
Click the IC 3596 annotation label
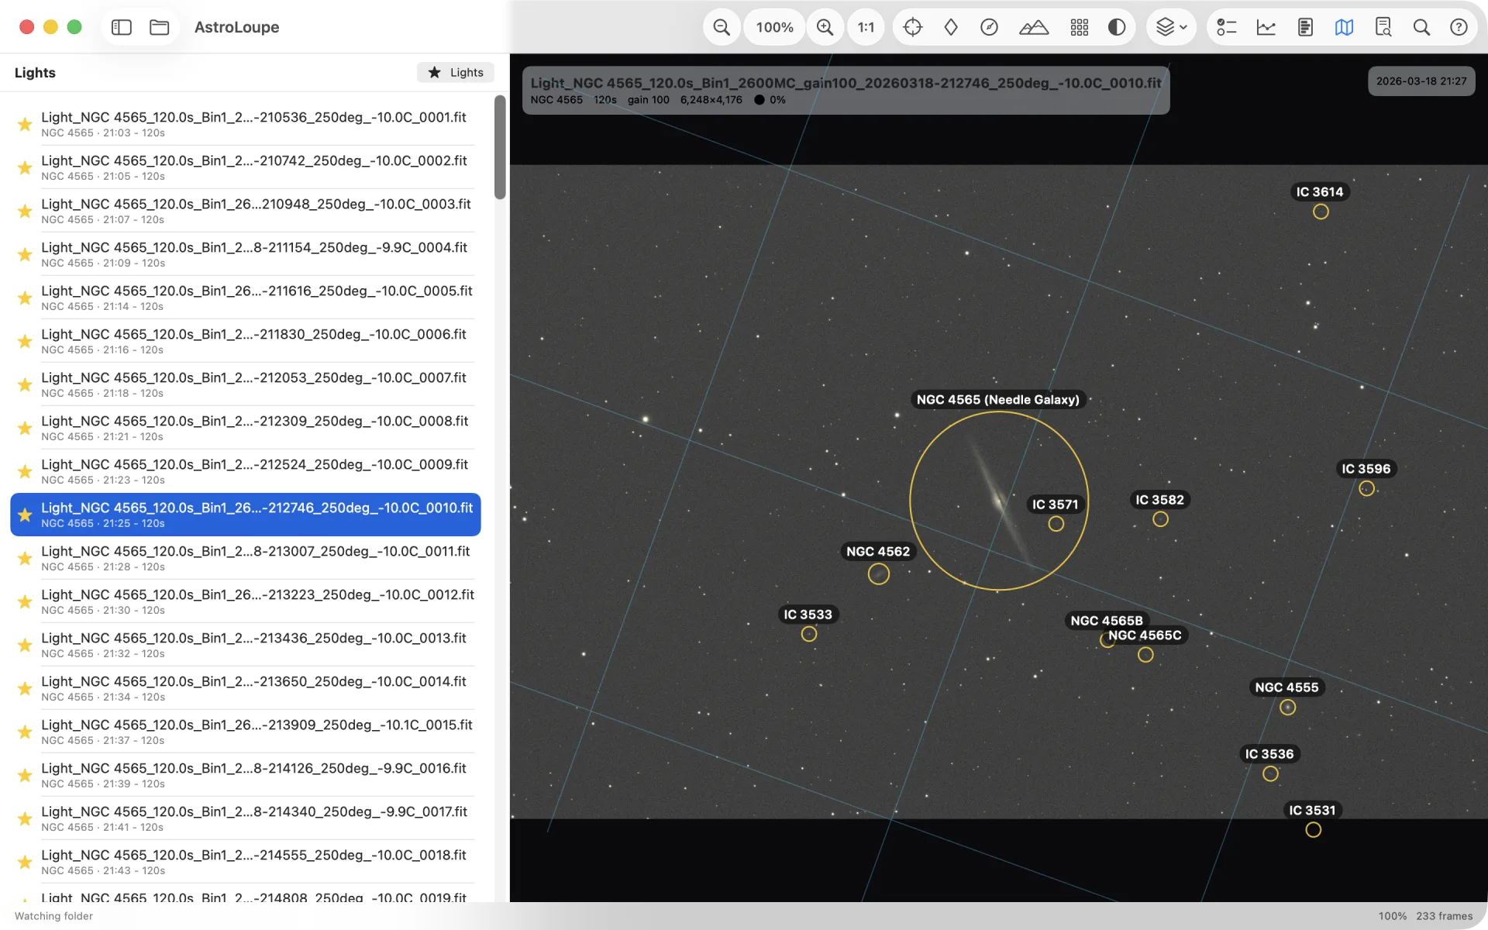[x=1366, y=469]
